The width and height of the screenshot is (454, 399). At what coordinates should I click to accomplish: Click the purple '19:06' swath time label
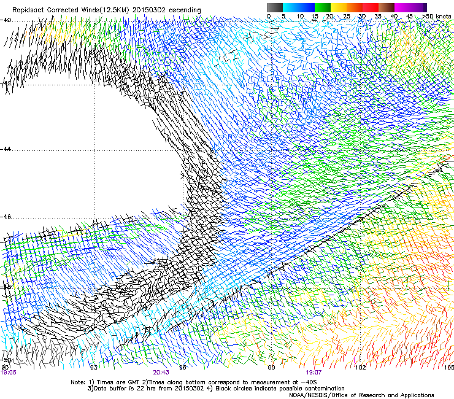pos(9,373)
